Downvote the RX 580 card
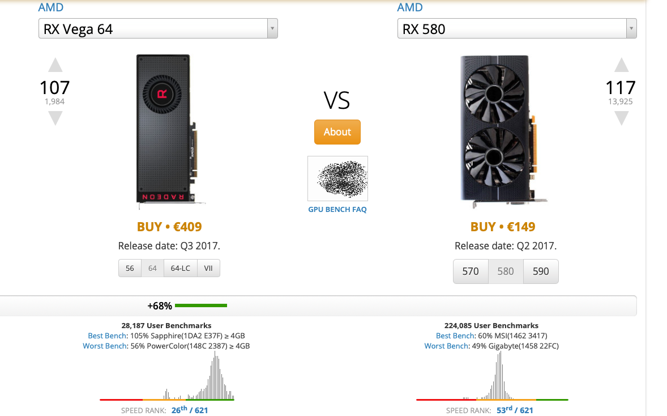This screenshot has width=667, height=416. [x=621, y=118]
